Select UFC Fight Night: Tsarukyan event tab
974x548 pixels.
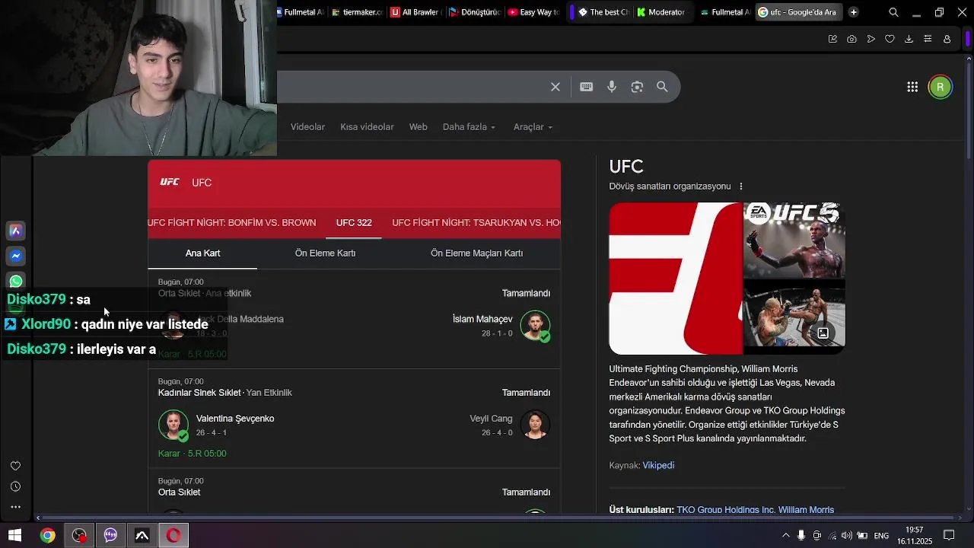pos(476,223)
